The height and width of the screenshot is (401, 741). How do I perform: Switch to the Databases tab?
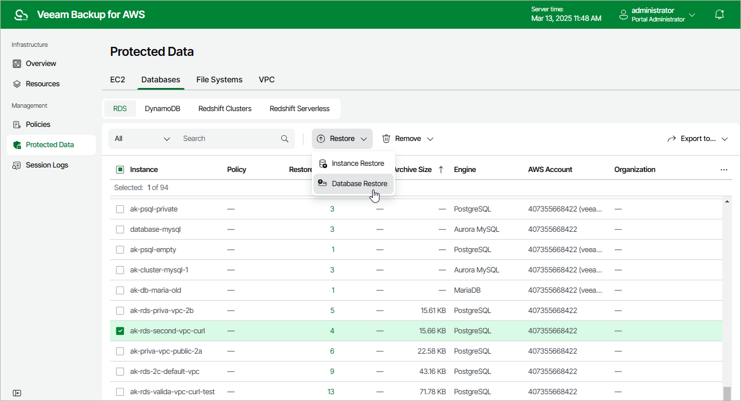(x=161, y=80)
